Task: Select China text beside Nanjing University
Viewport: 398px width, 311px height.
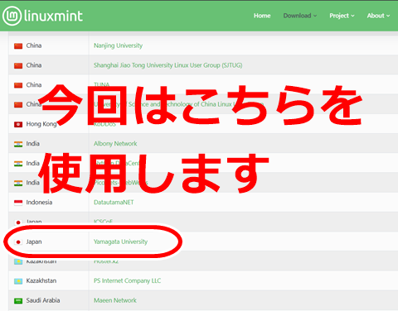Action: point(34,45)
